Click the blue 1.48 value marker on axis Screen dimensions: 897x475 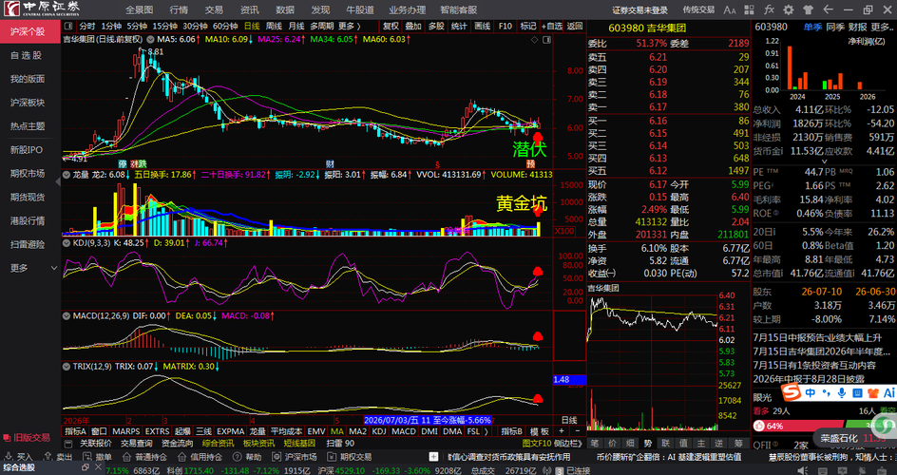[570, 380]
